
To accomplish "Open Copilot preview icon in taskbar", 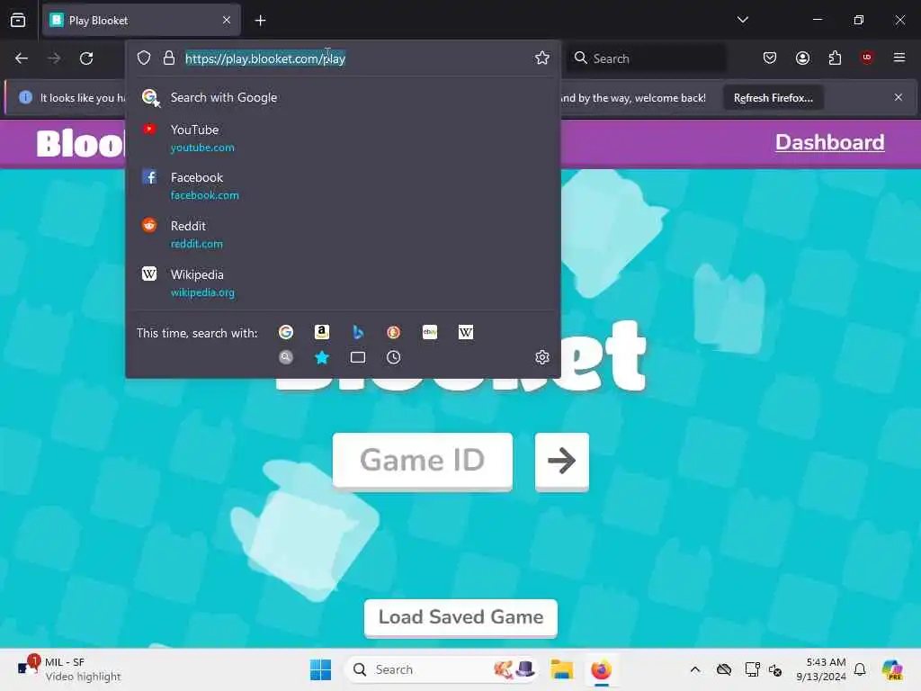I will click(x=892, y=669).
